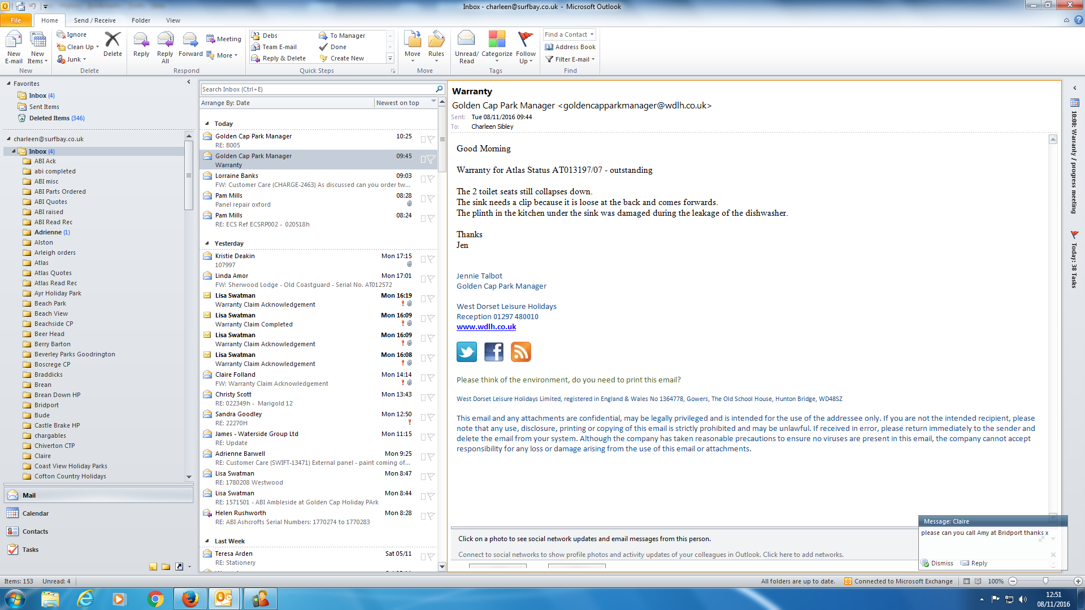Open the www.wdlh.co.uk link
The height and width of the screenshot is (610, 1085).
coord(486,327)
